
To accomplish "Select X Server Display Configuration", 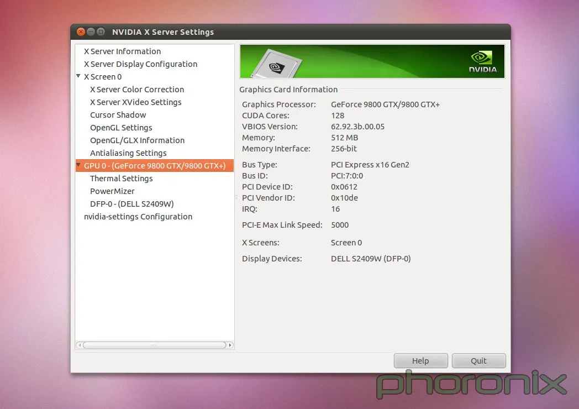I will pos(140,64).
